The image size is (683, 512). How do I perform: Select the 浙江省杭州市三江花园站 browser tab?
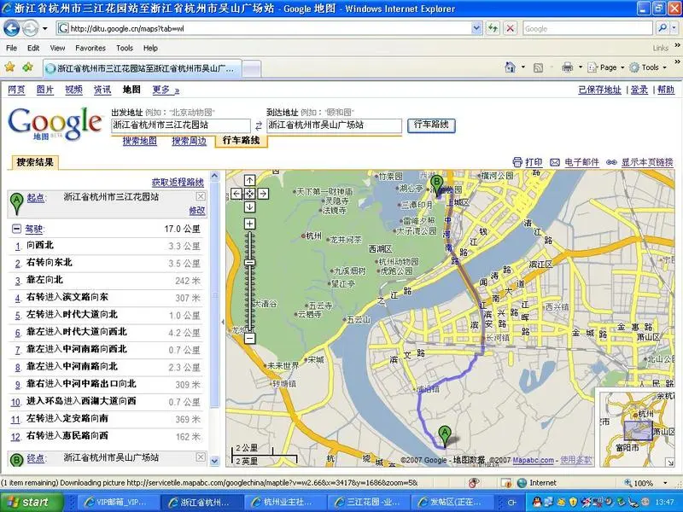click(142, 68)
